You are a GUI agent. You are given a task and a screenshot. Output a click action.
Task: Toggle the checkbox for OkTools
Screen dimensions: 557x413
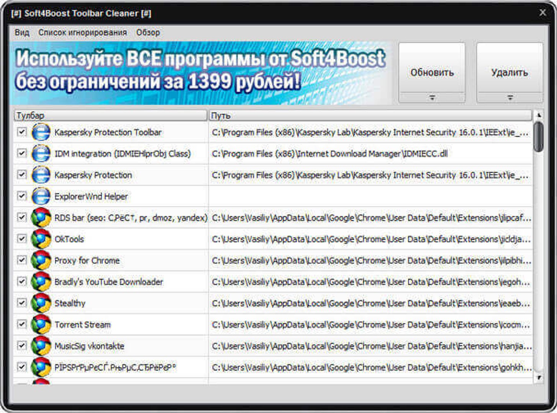(22, 239)
